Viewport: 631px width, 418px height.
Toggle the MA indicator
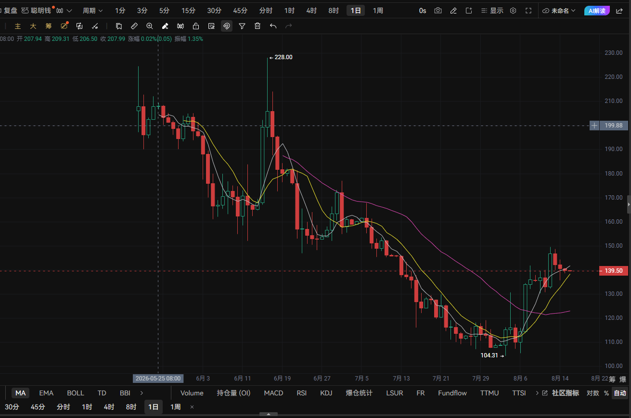click(20, 393)
